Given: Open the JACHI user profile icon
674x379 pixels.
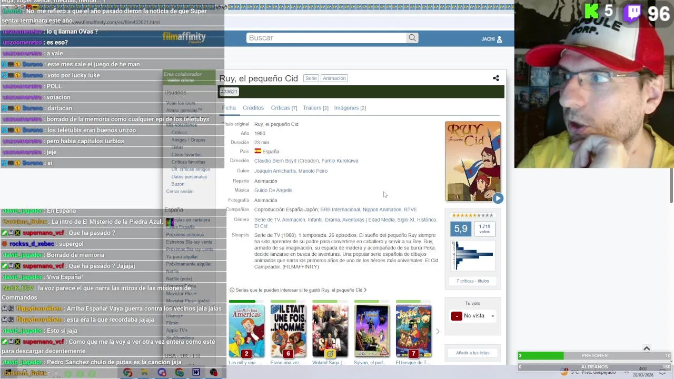Looking at the screenshot, I should pyautogui.click(x=499, y=39).
